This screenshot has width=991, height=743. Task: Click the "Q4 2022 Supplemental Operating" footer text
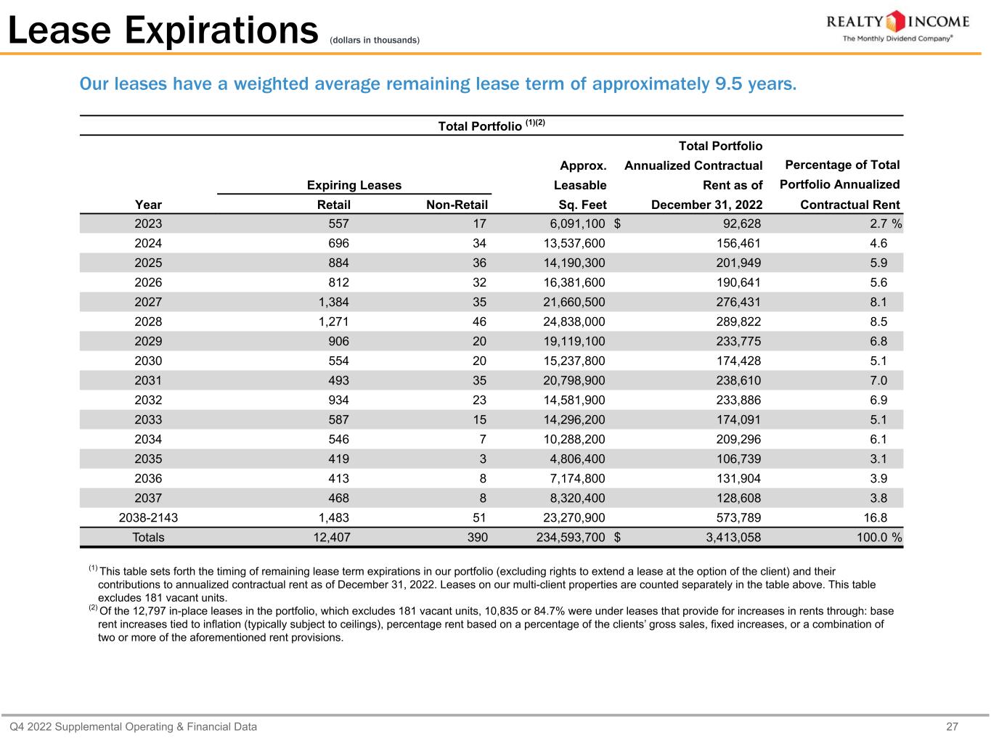[x=133, y=726]
